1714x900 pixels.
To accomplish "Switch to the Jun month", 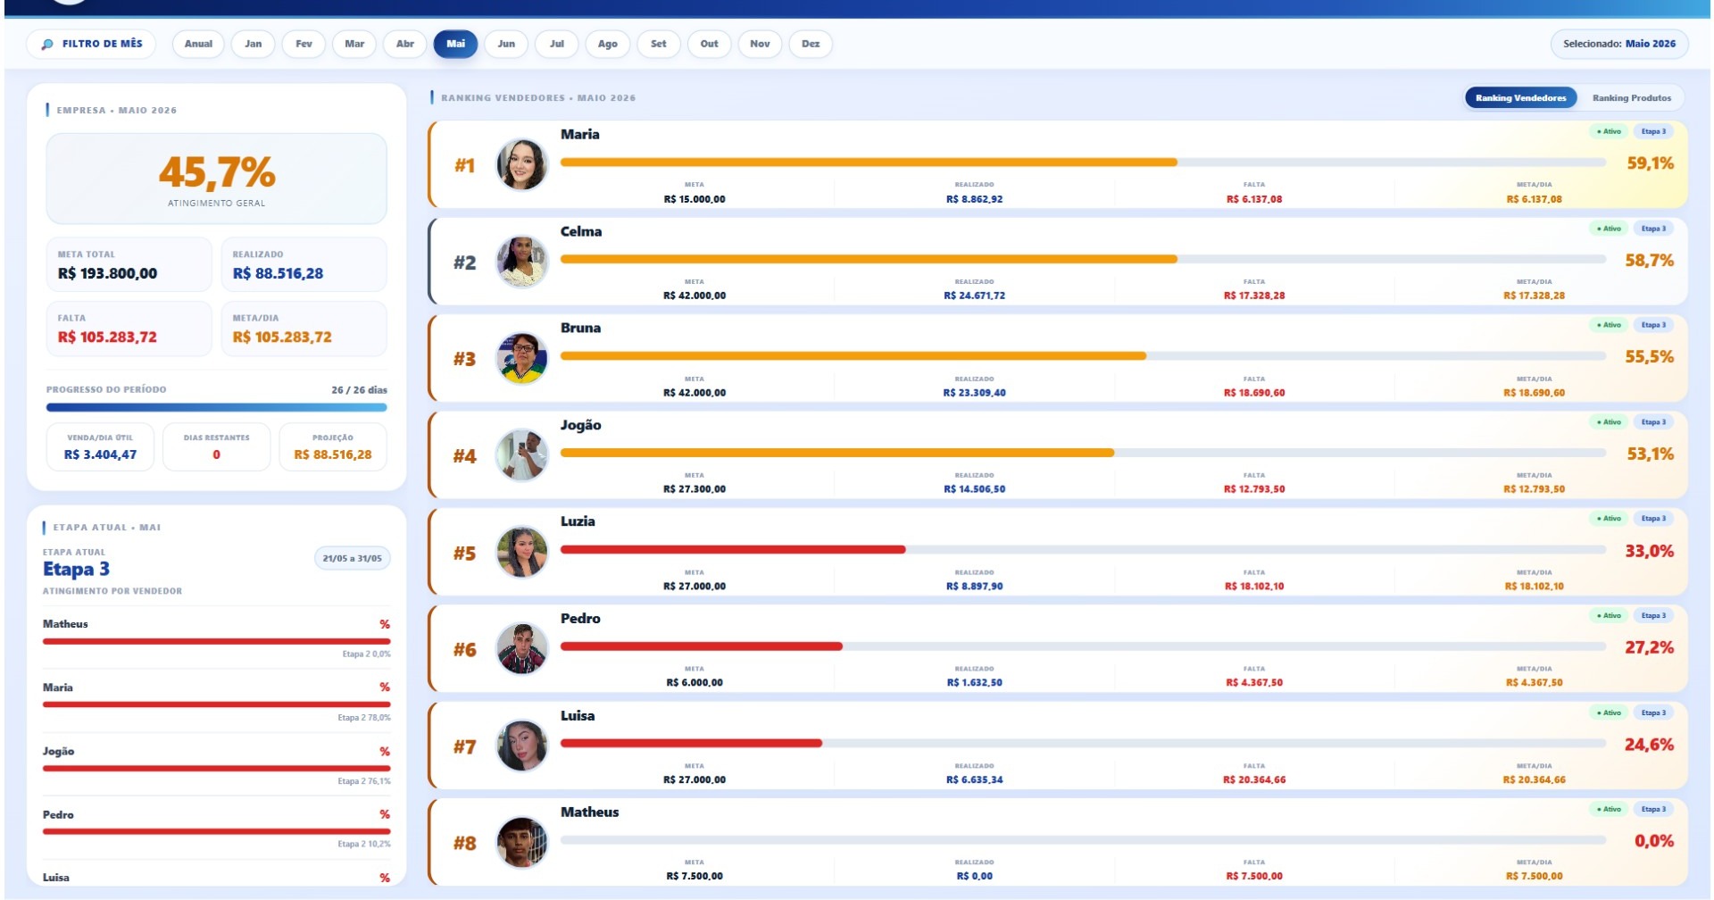I will click(x=506, y=44).
